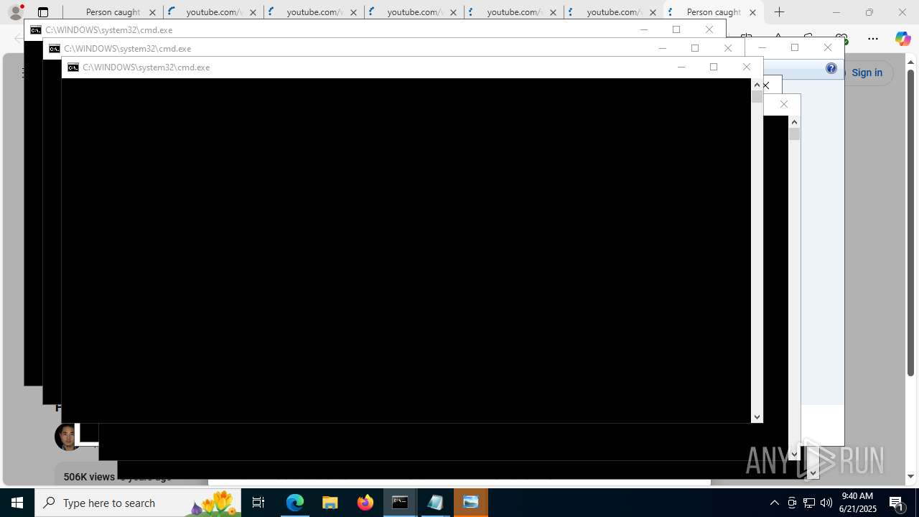Click the Sign in button
This screenshot has height=517, width=919.
867,73
